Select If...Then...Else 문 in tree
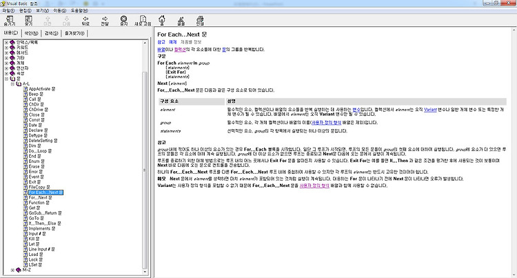 click(x=45, y=224)
